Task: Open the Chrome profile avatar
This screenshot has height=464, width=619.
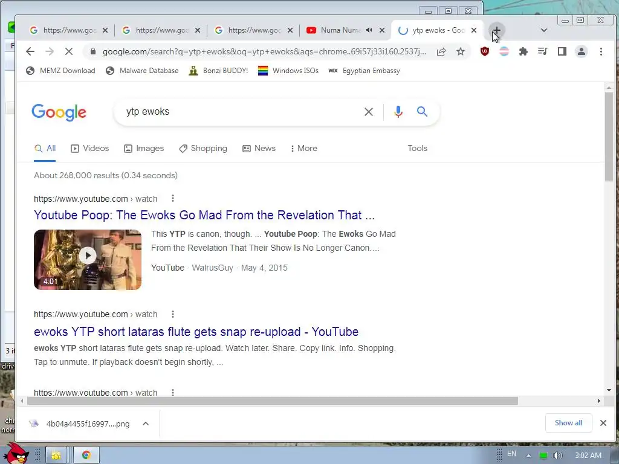Action: [x=581, y=51]
